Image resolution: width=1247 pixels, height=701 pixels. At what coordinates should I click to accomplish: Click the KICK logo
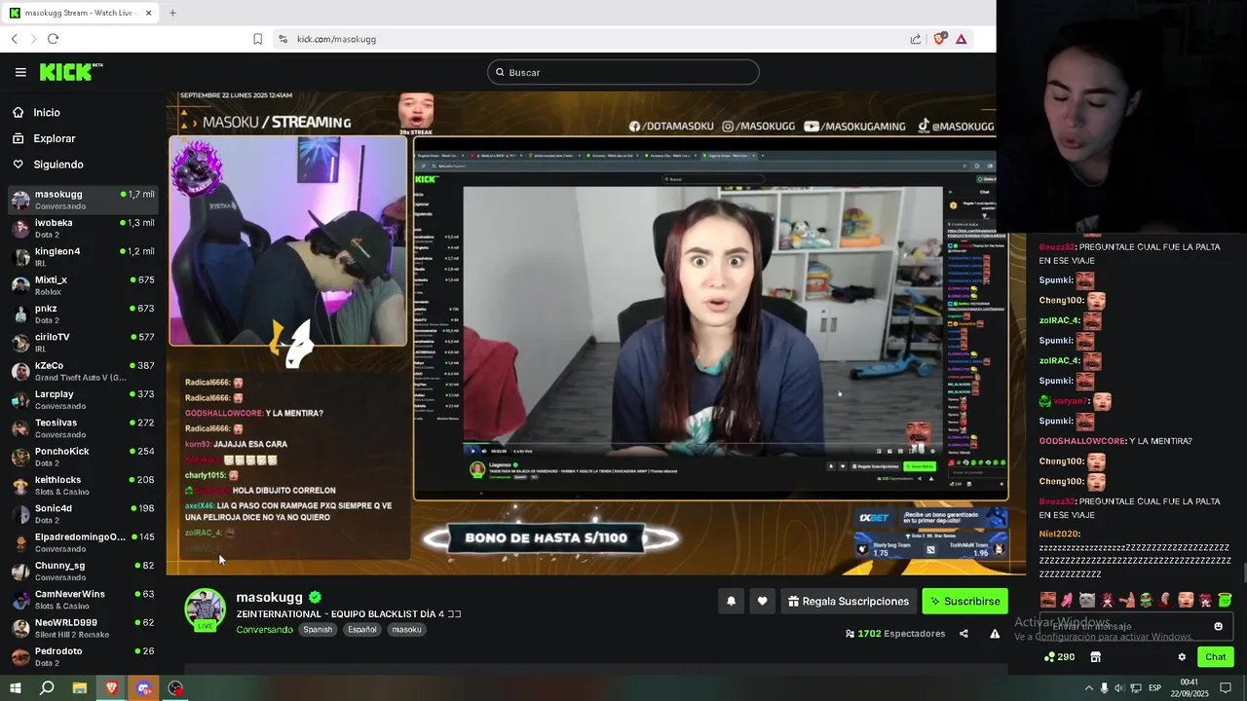[71, 72]
